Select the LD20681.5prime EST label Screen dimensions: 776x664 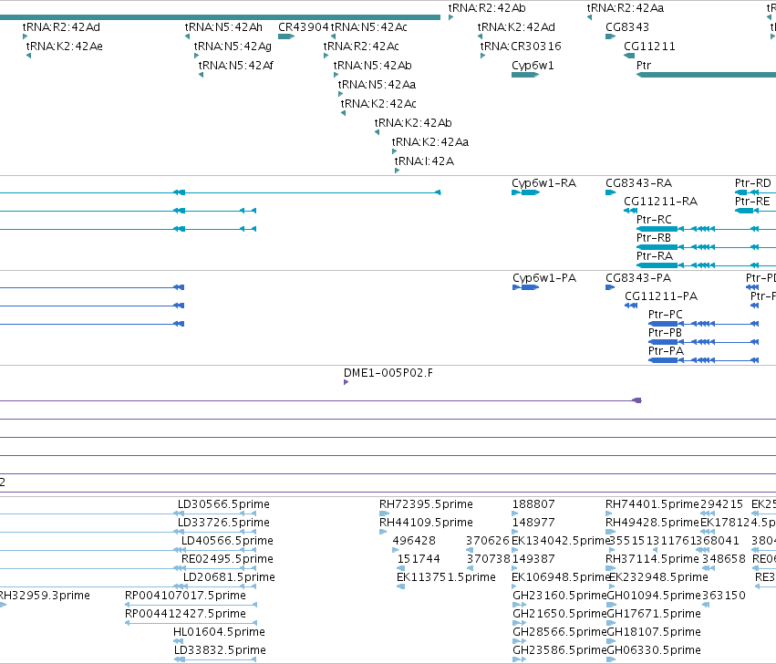pos(229,578)
